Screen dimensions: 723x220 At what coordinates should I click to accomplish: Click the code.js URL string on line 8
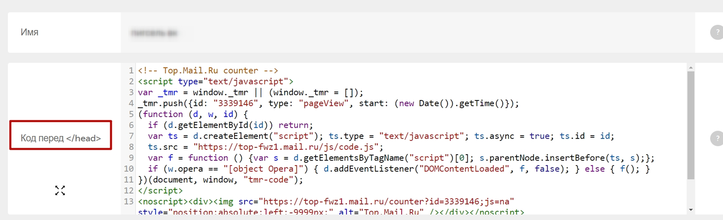[286, 147]
